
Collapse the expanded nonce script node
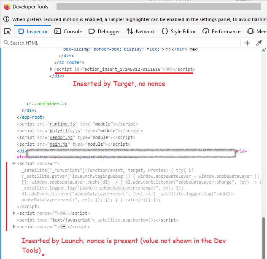point(14,164)
